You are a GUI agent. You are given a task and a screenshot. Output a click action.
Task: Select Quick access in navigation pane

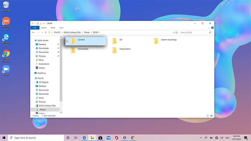tap(42, 41)
